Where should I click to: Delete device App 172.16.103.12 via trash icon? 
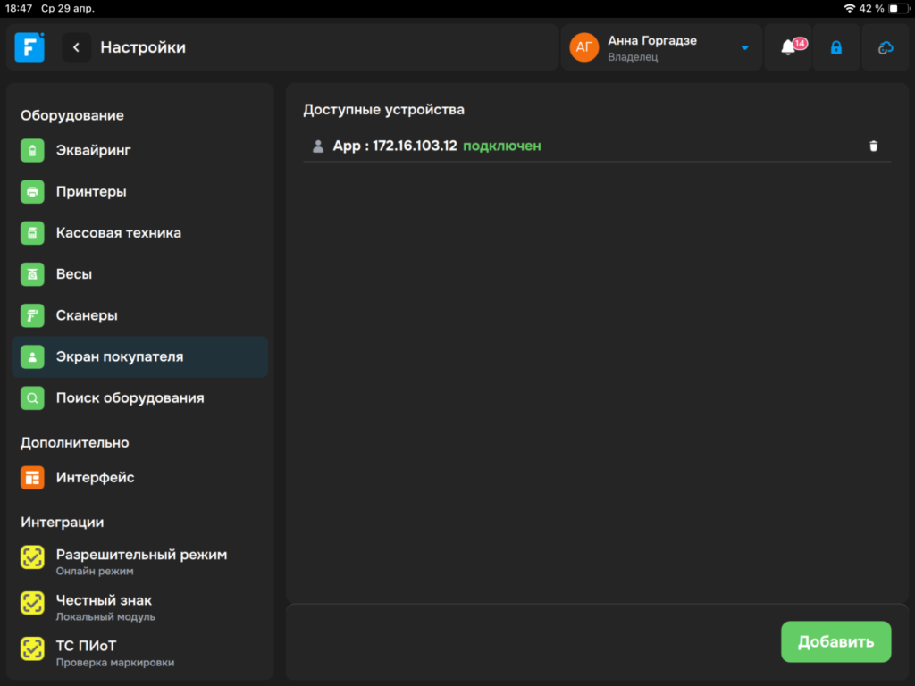click(x=874, y=146)
